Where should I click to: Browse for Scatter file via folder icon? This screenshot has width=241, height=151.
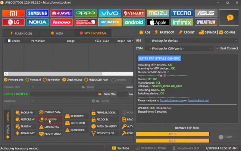100,94
